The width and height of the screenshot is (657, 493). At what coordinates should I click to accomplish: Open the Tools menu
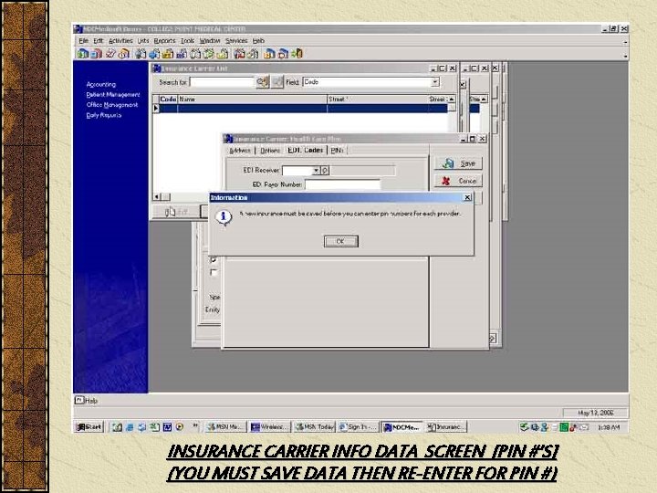[188, 41]
